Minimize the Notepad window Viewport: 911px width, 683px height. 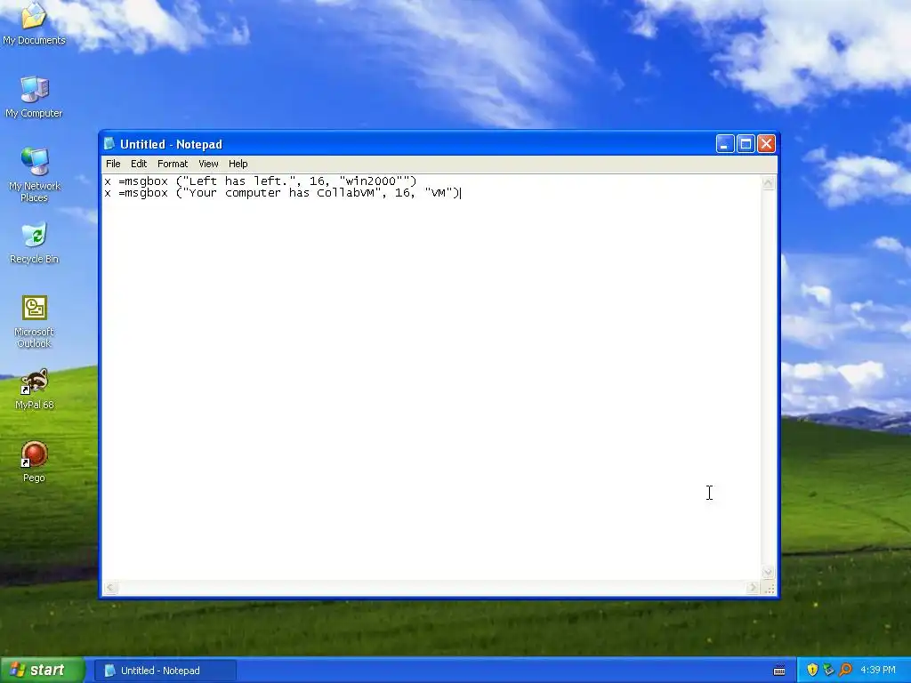(x=724, y=143)
